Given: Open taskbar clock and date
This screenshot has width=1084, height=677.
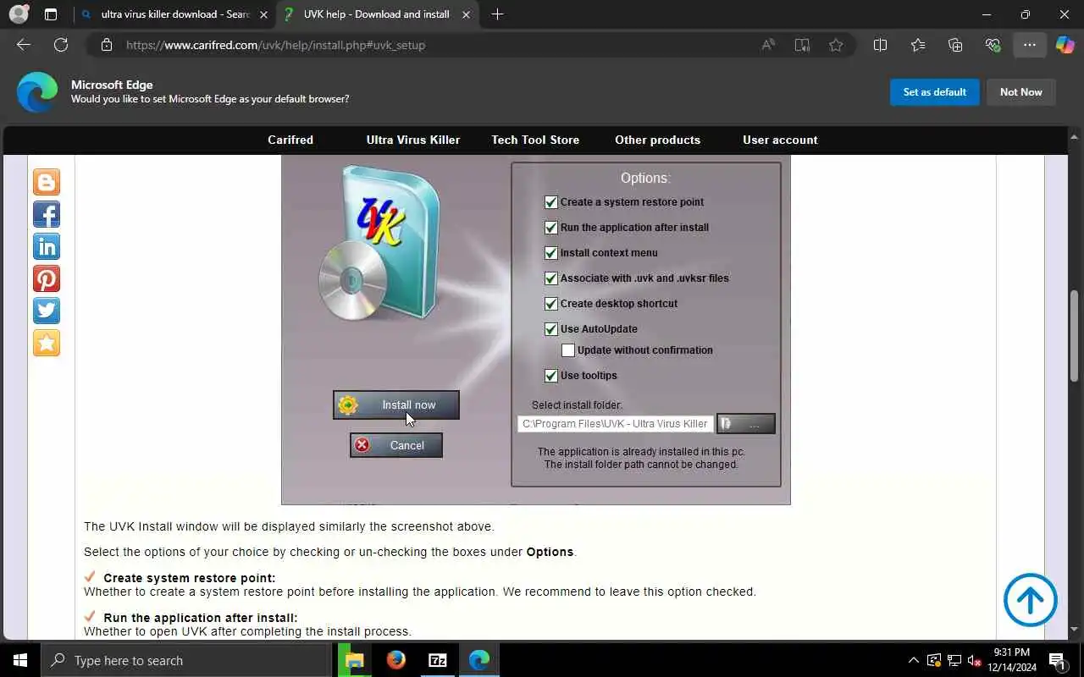Looking at the screenshot, I should 1011,660.
